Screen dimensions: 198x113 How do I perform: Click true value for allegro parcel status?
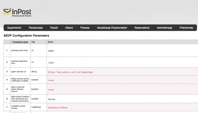pos(51,80)
